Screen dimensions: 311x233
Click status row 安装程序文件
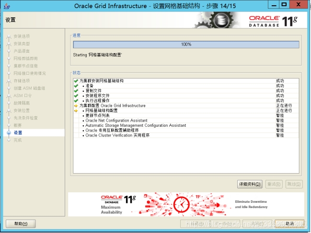pos(186,96)
